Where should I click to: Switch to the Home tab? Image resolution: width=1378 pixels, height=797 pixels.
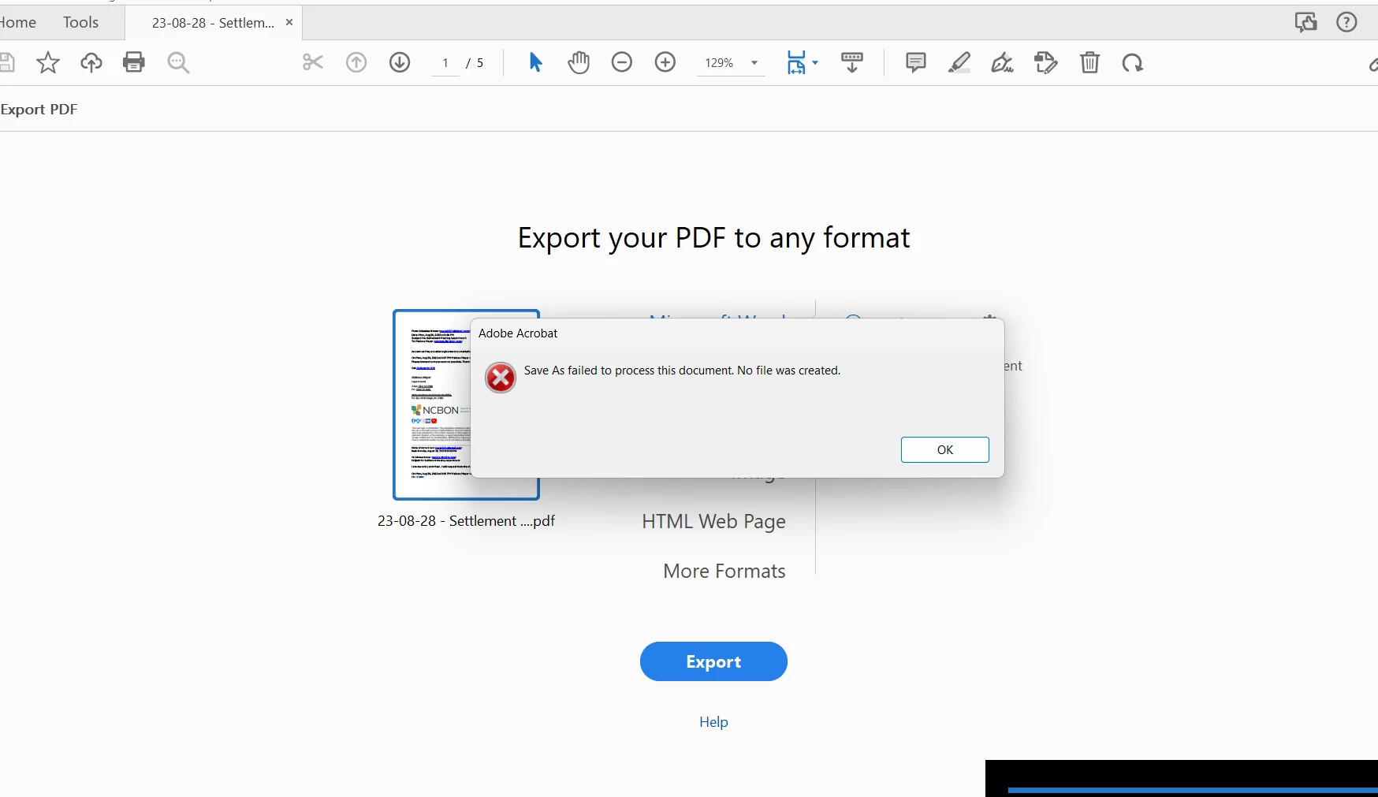[17, 22]
